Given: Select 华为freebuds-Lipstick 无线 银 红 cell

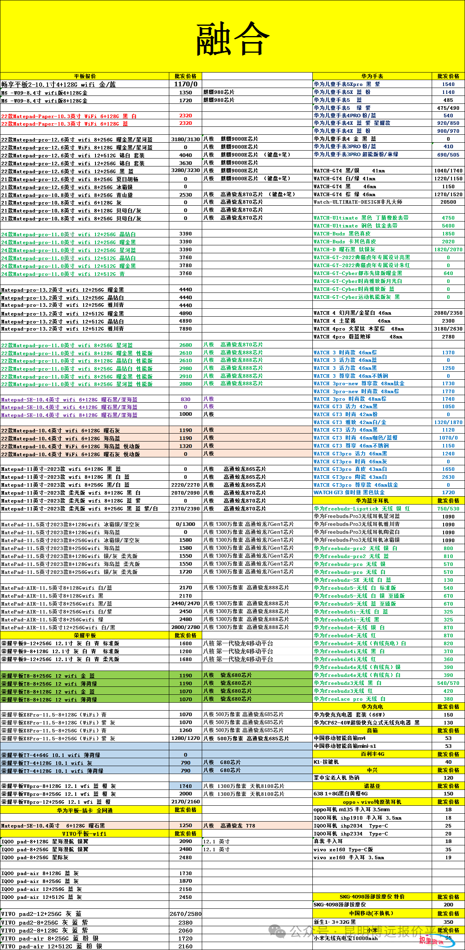Looking at the screenshot, I should [x=372, y=508].
